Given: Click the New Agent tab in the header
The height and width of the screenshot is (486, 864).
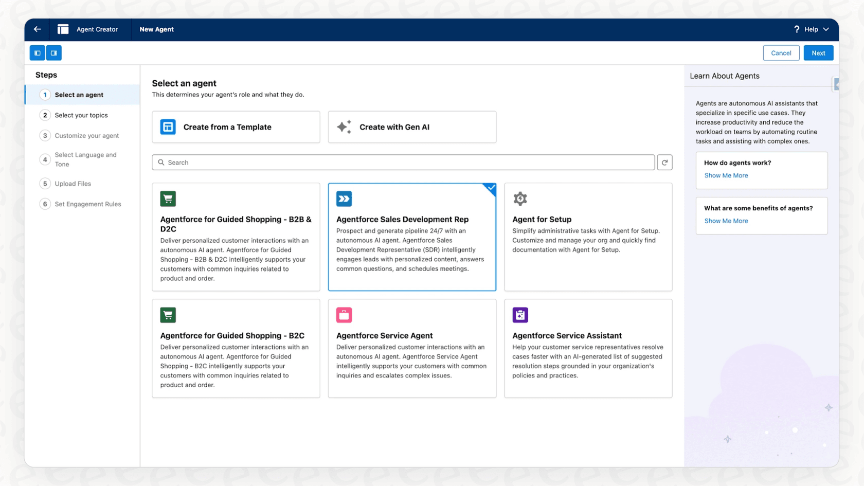Looking at the screenshot, I should 156,29.
